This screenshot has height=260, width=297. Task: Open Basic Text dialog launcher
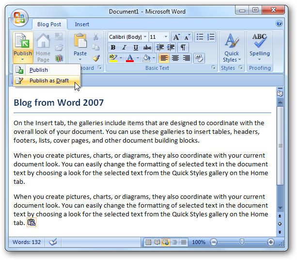pyautogui.click(x=214, y=67)
